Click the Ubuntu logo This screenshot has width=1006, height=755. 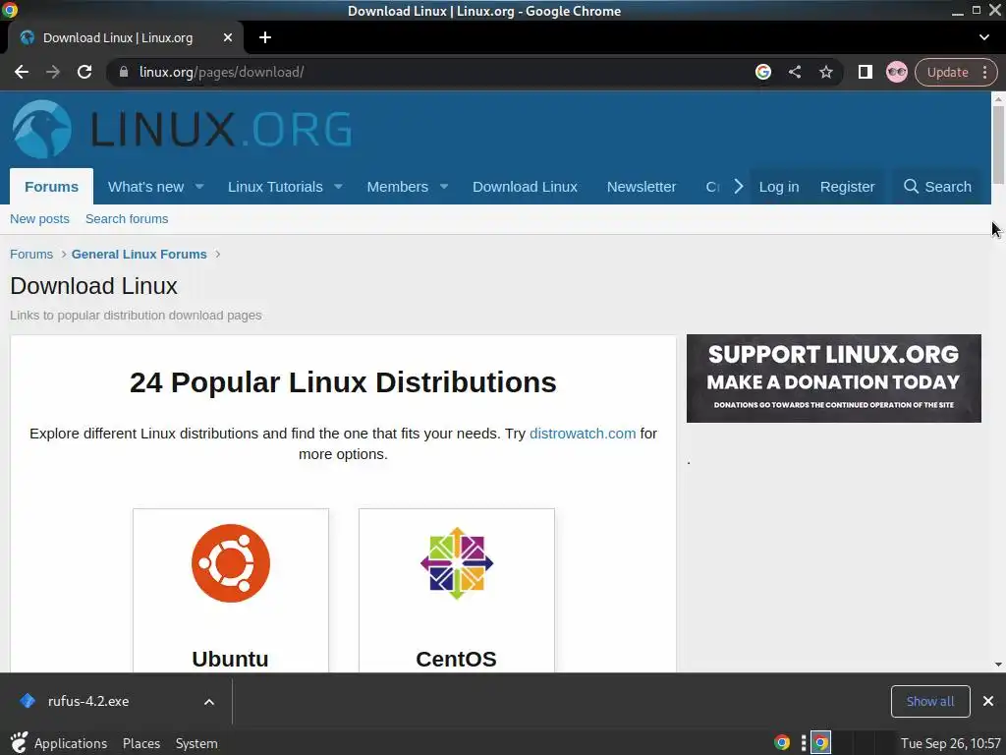point(231,563)
